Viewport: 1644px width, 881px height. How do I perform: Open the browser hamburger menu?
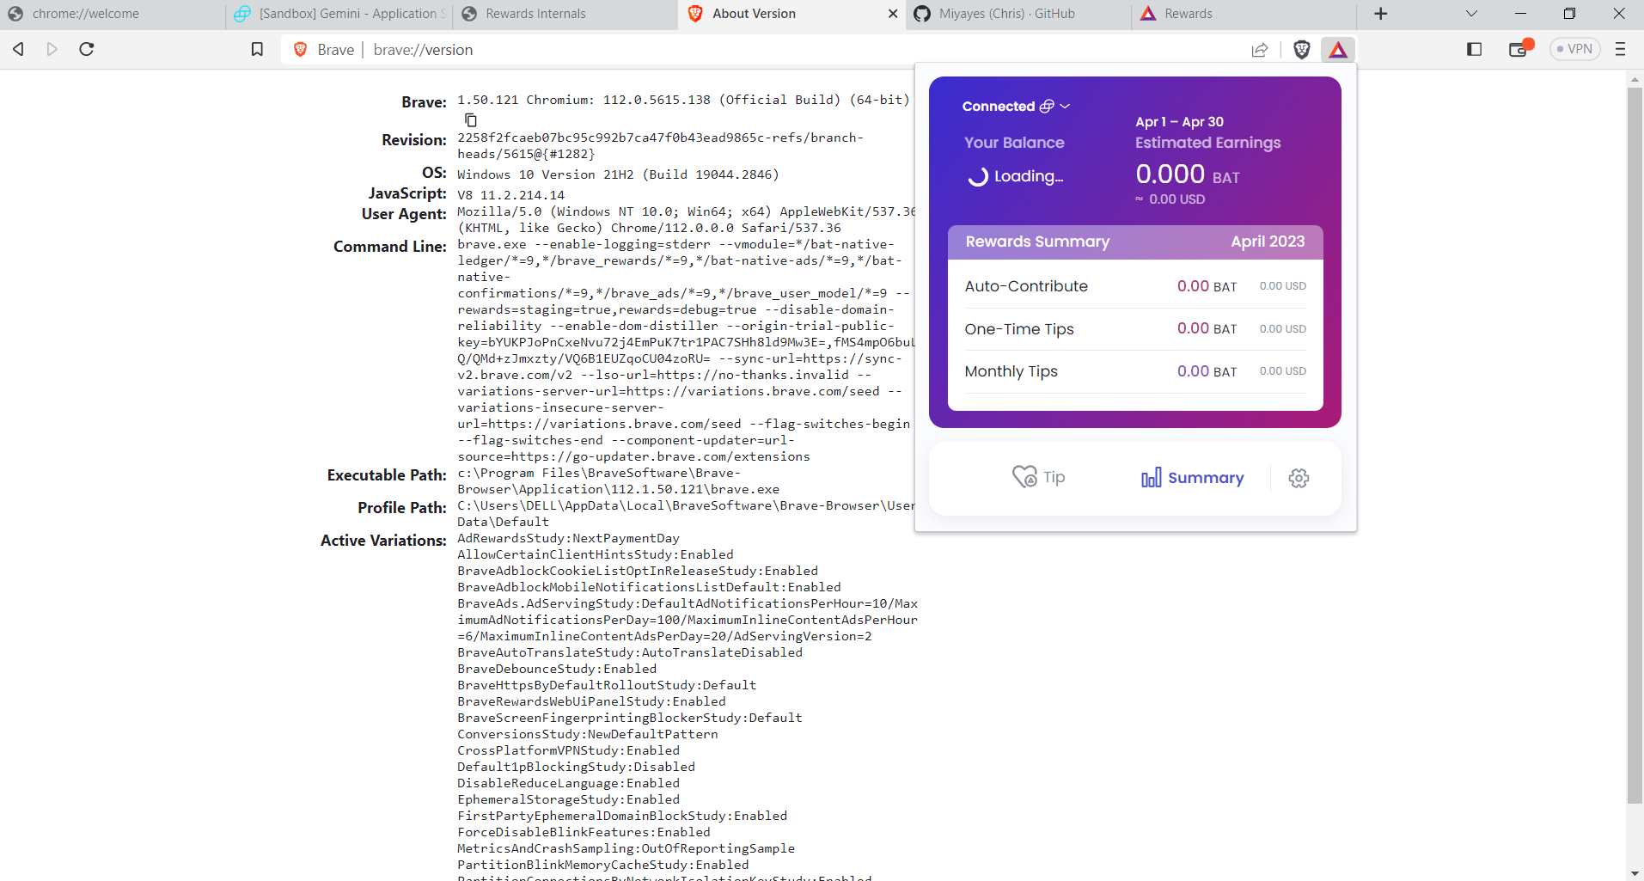coord(1620,49)
